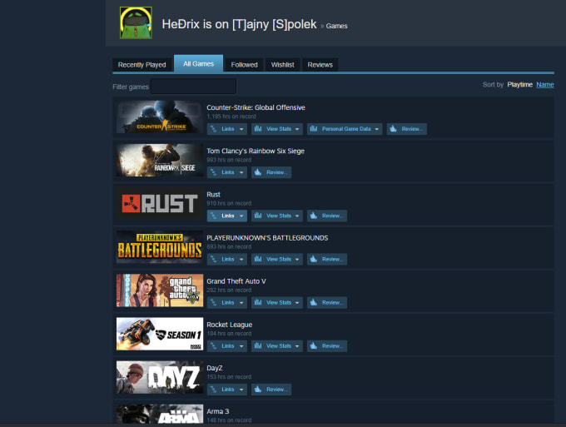Image resolution: width=566 pixels, height=427 pixels.
Task: Click the links icon for Rocket League
Action: [213, 345]
